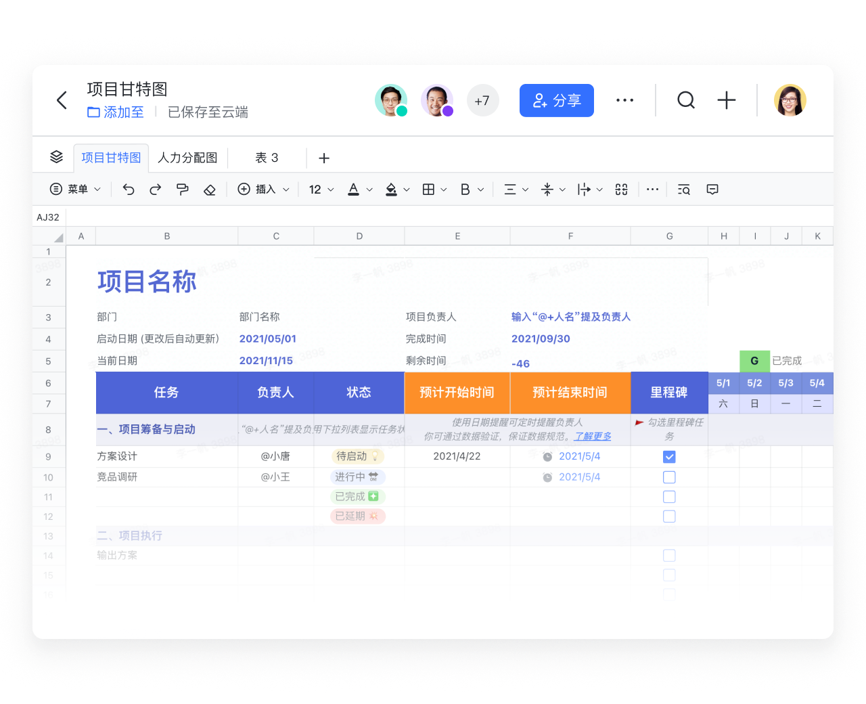866x704 pixels.
Task: Click the sheet layers icon beside the tabs
Action: point(55,156)
